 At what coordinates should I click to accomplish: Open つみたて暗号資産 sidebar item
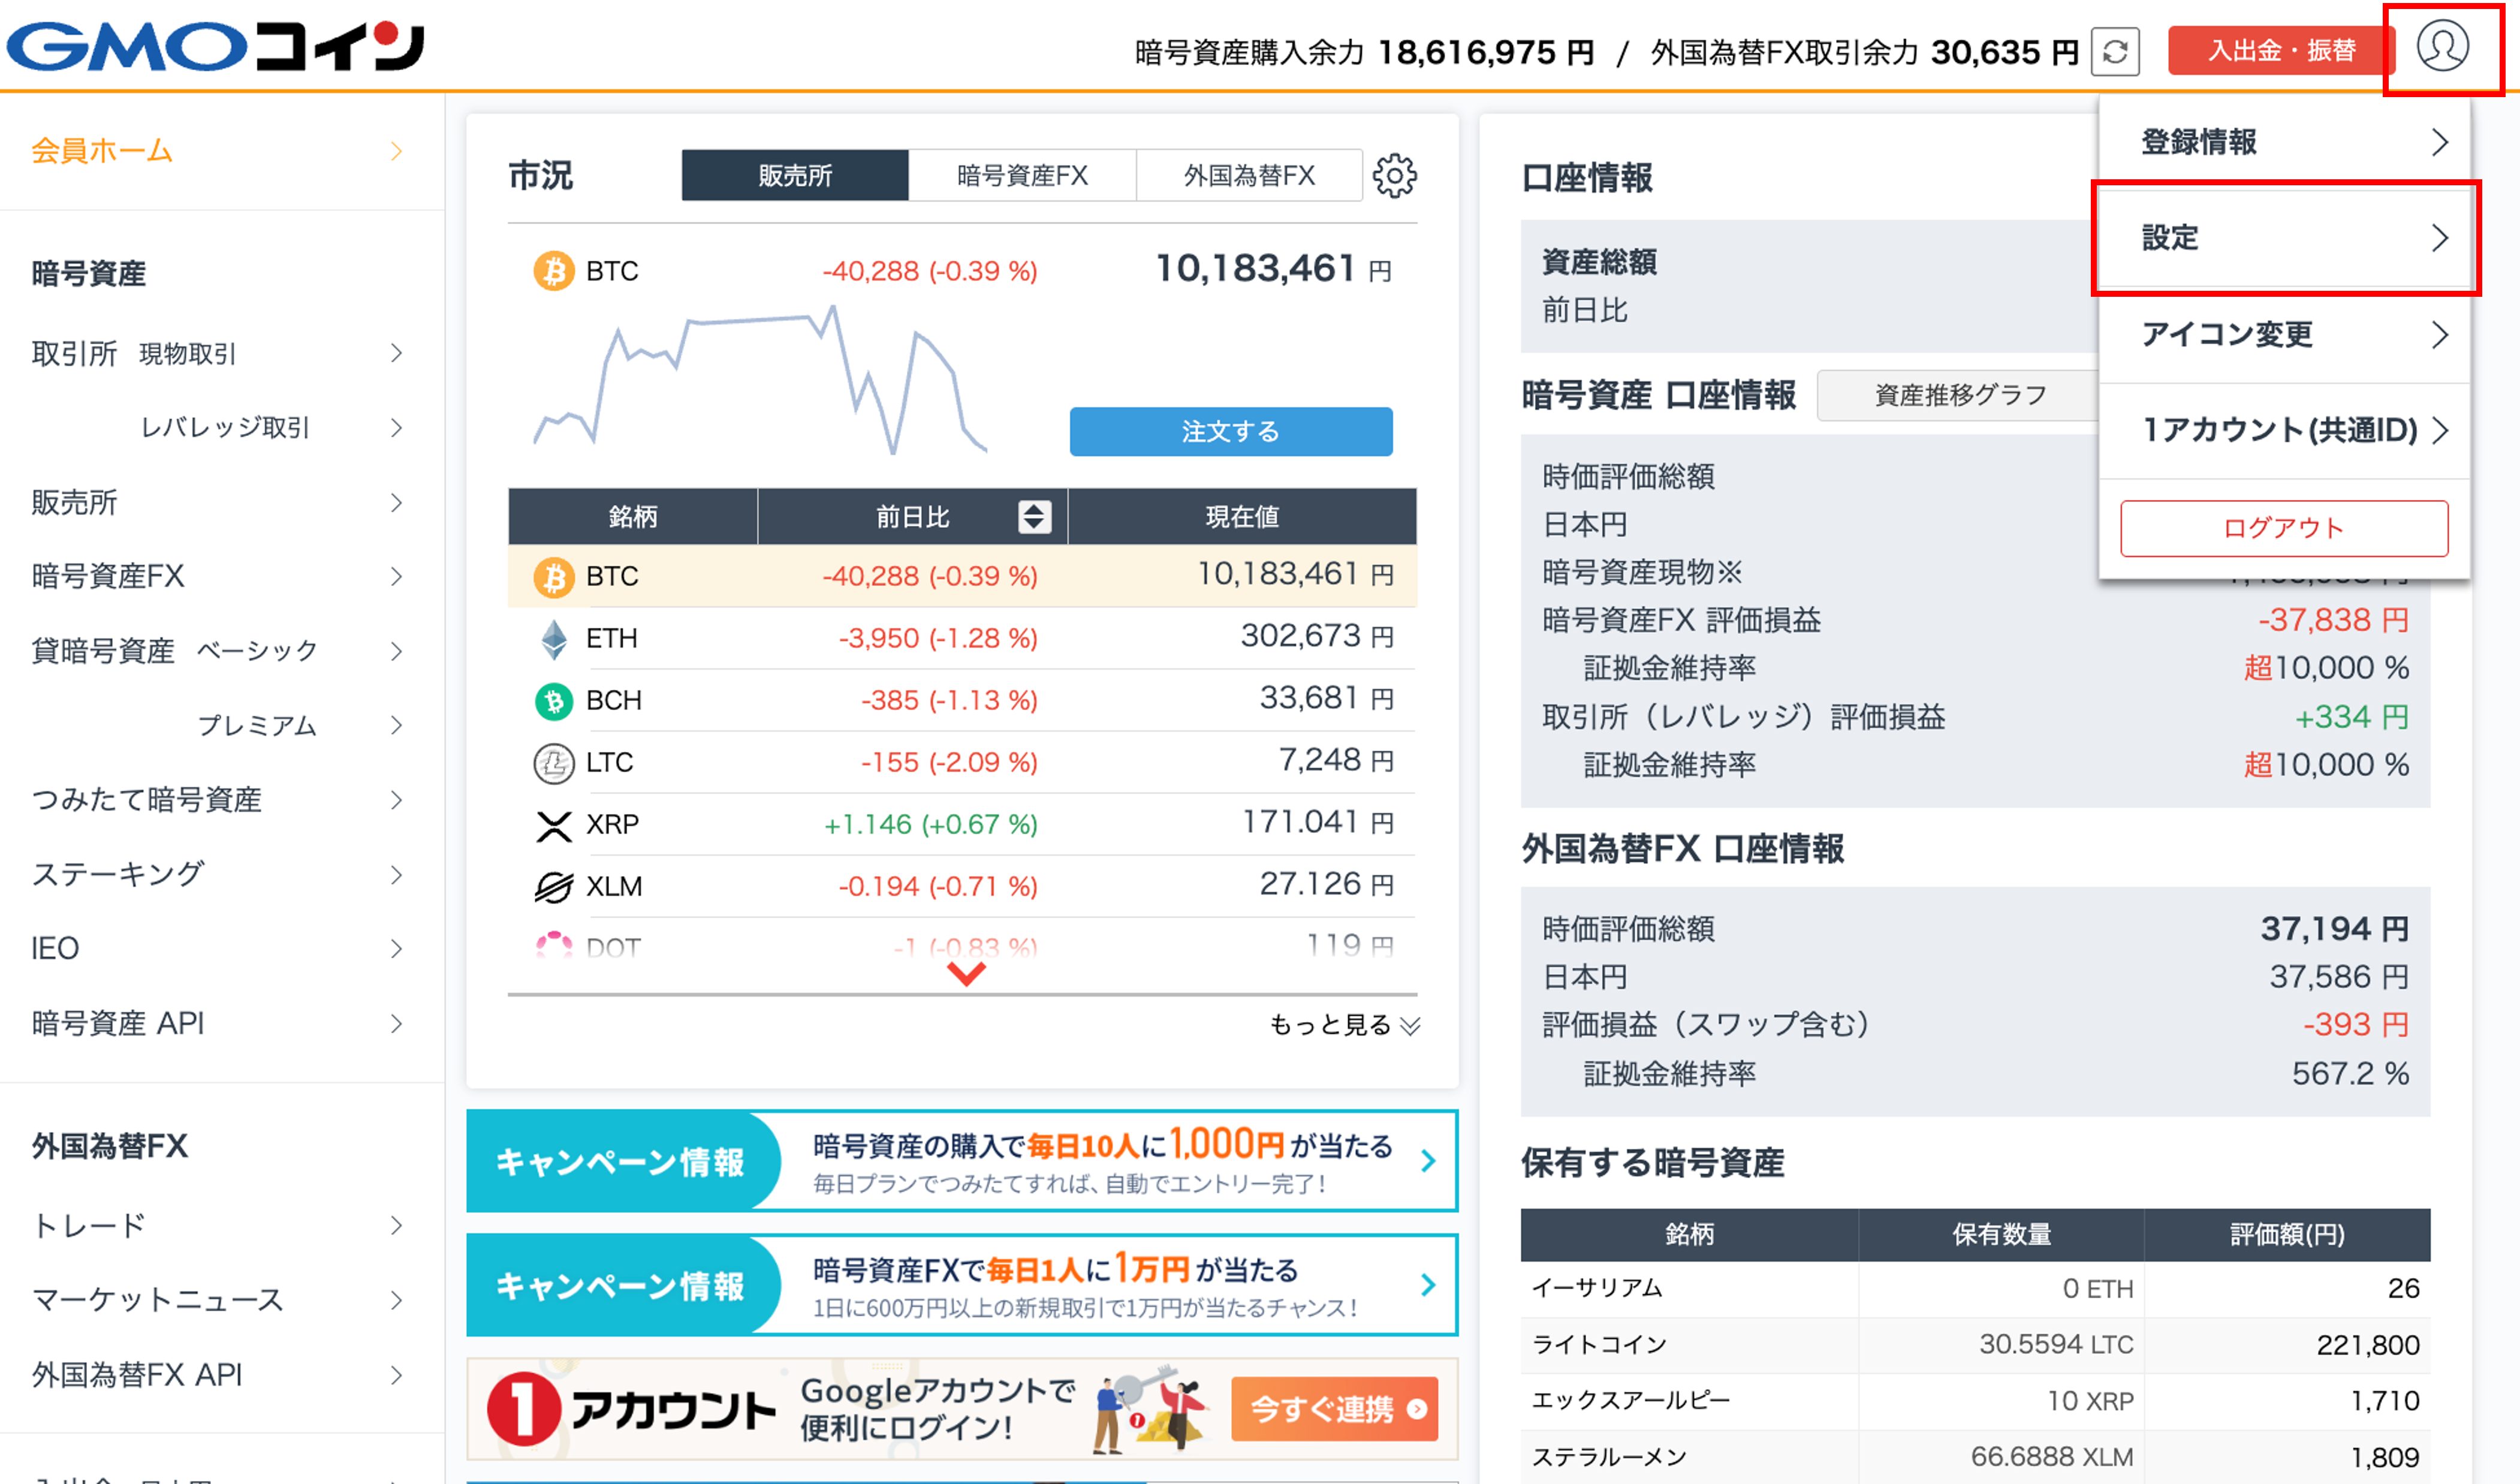[x=222, y=800]
